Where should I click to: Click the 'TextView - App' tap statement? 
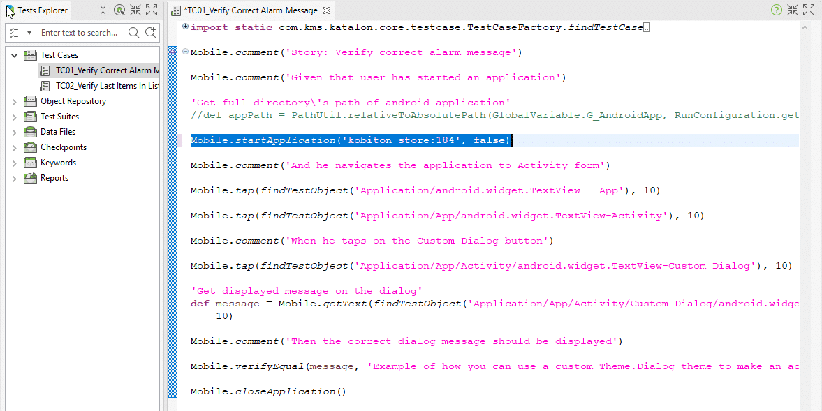point(425,190)
